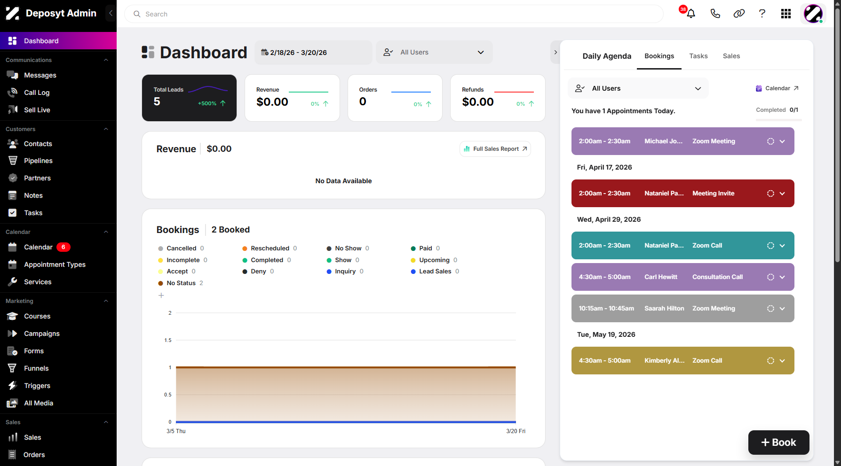Expand Carl Hewitt Consultation Call chevron
Viewport: 841px width, 466px height.
tap(782, 277)
